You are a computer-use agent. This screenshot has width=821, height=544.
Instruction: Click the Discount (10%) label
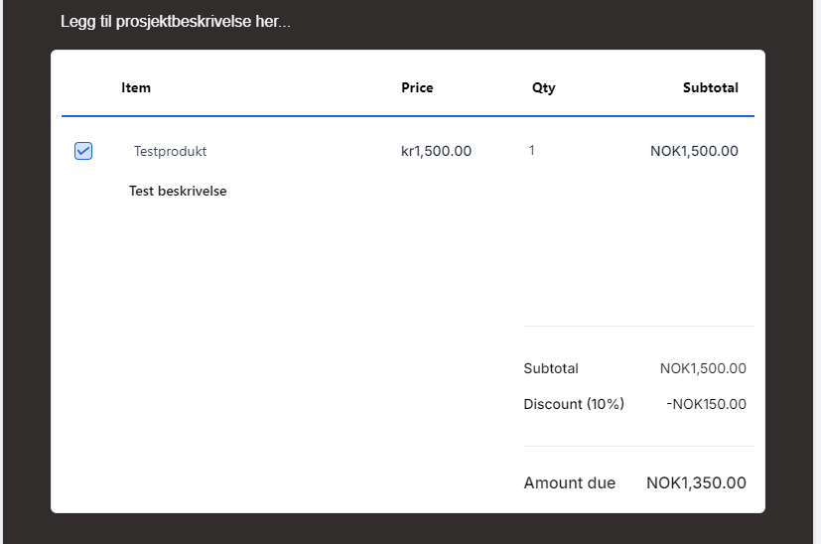(x=574, y=404)
